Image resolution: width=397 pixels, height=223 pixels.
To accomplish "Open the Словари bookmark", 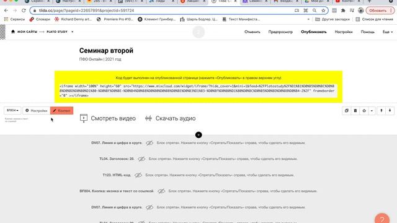I will 40,19.
